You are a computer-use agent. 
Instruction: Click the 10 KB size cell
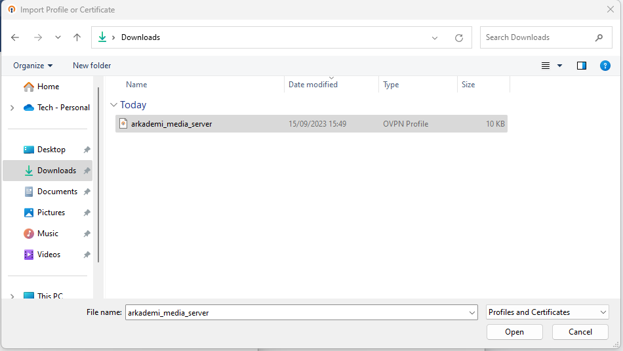point(495,124)
